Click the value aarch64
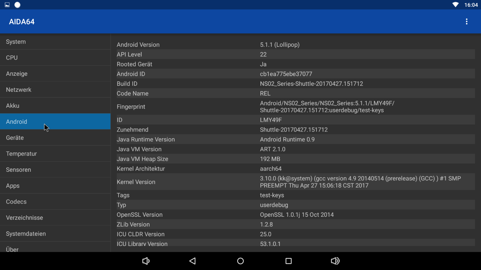Viewport: 481px width, 270px height. point(271,169)
